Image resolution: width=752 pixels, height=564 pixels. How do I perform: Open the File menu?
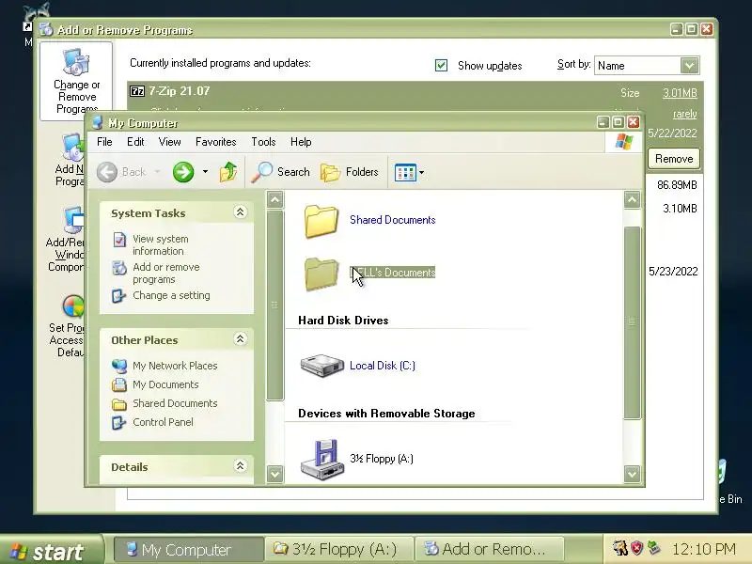(x=104, y=142)
